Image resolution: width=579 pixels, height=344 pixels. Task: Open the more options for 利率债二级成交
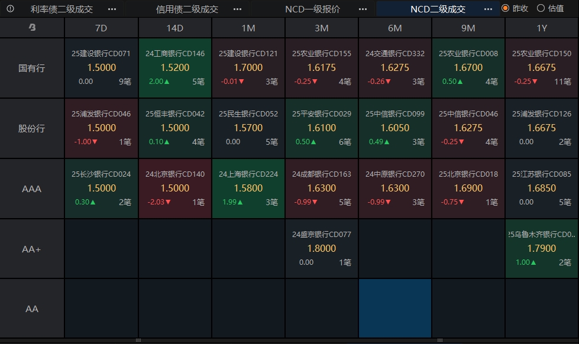point(112,9)
